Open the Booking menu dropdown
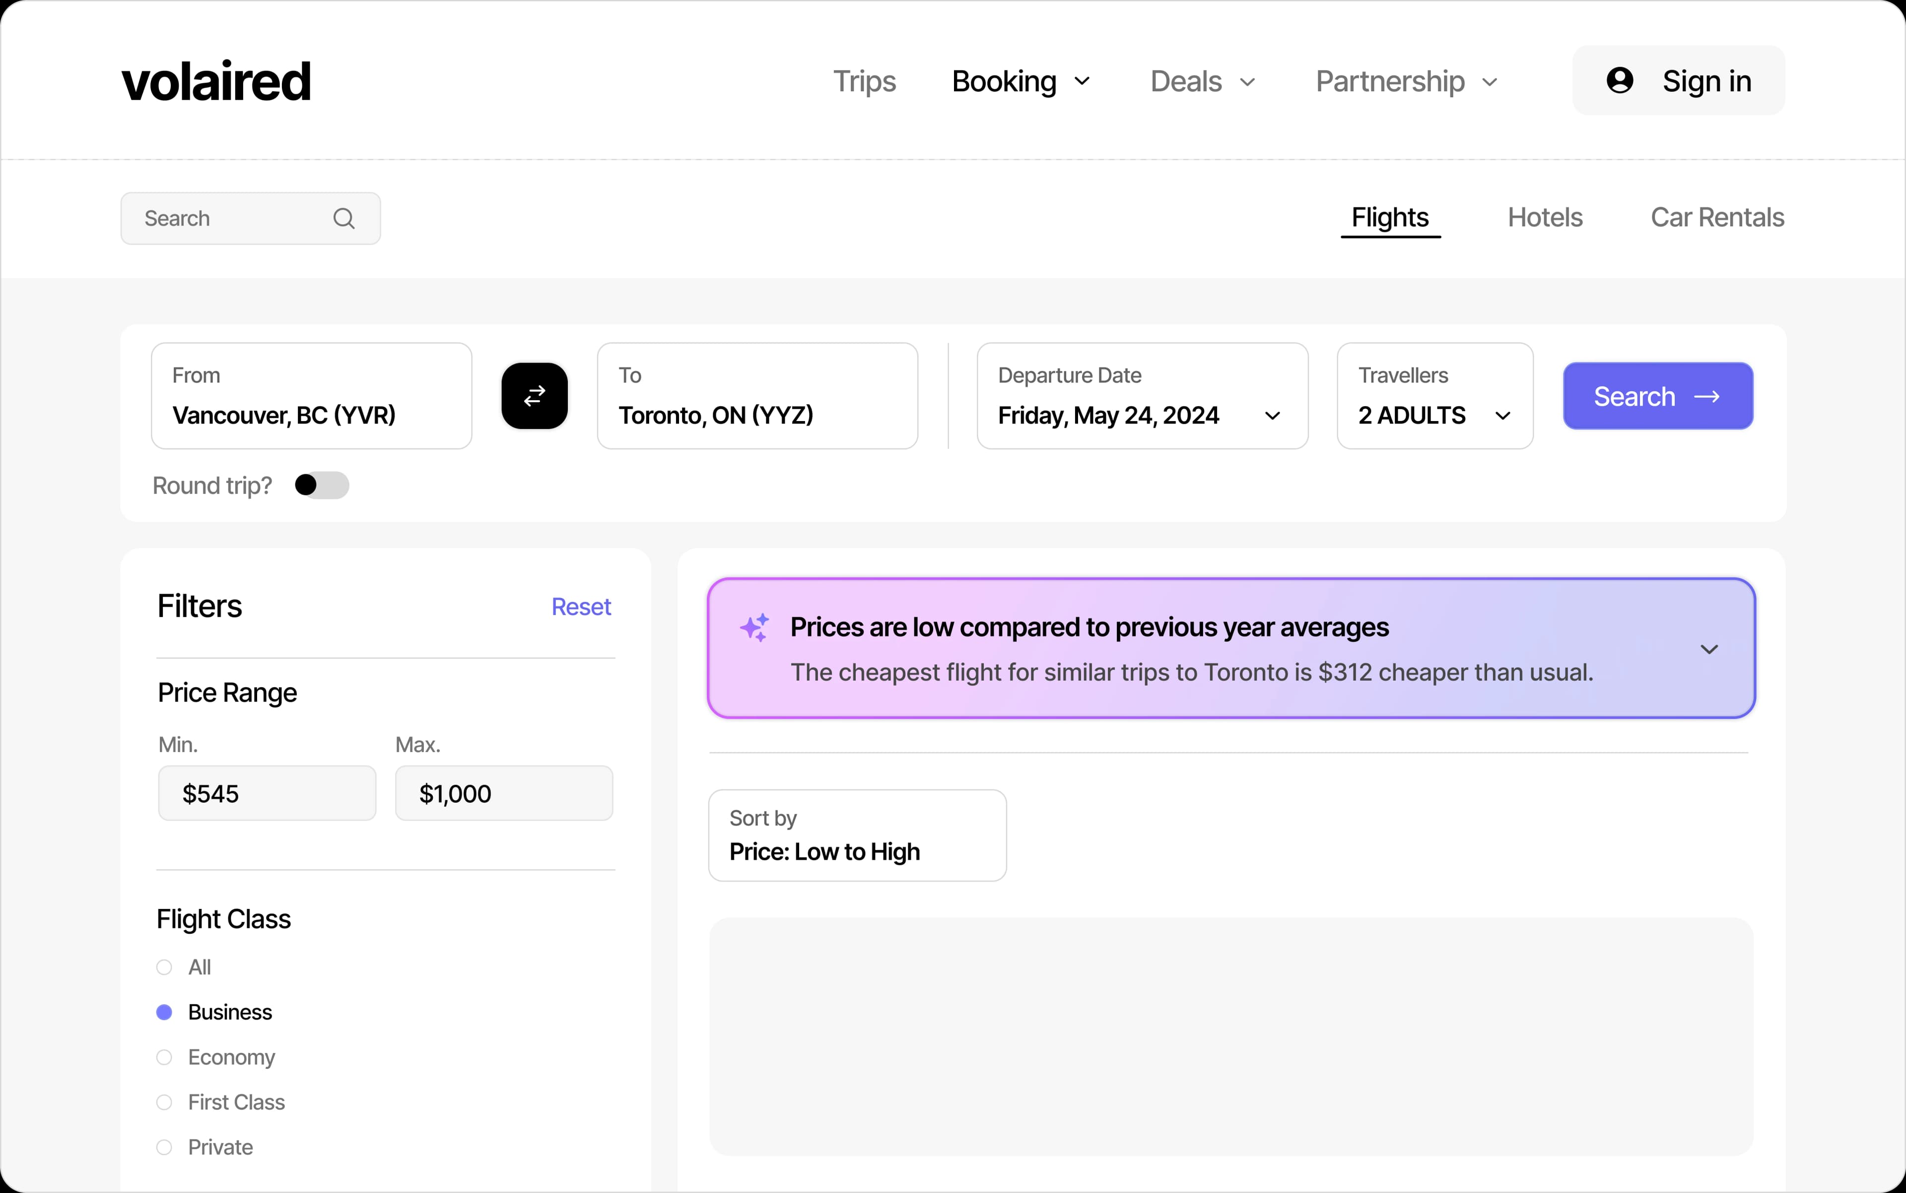Viewport: 1906px width, 1193px height. point(1021,81)
